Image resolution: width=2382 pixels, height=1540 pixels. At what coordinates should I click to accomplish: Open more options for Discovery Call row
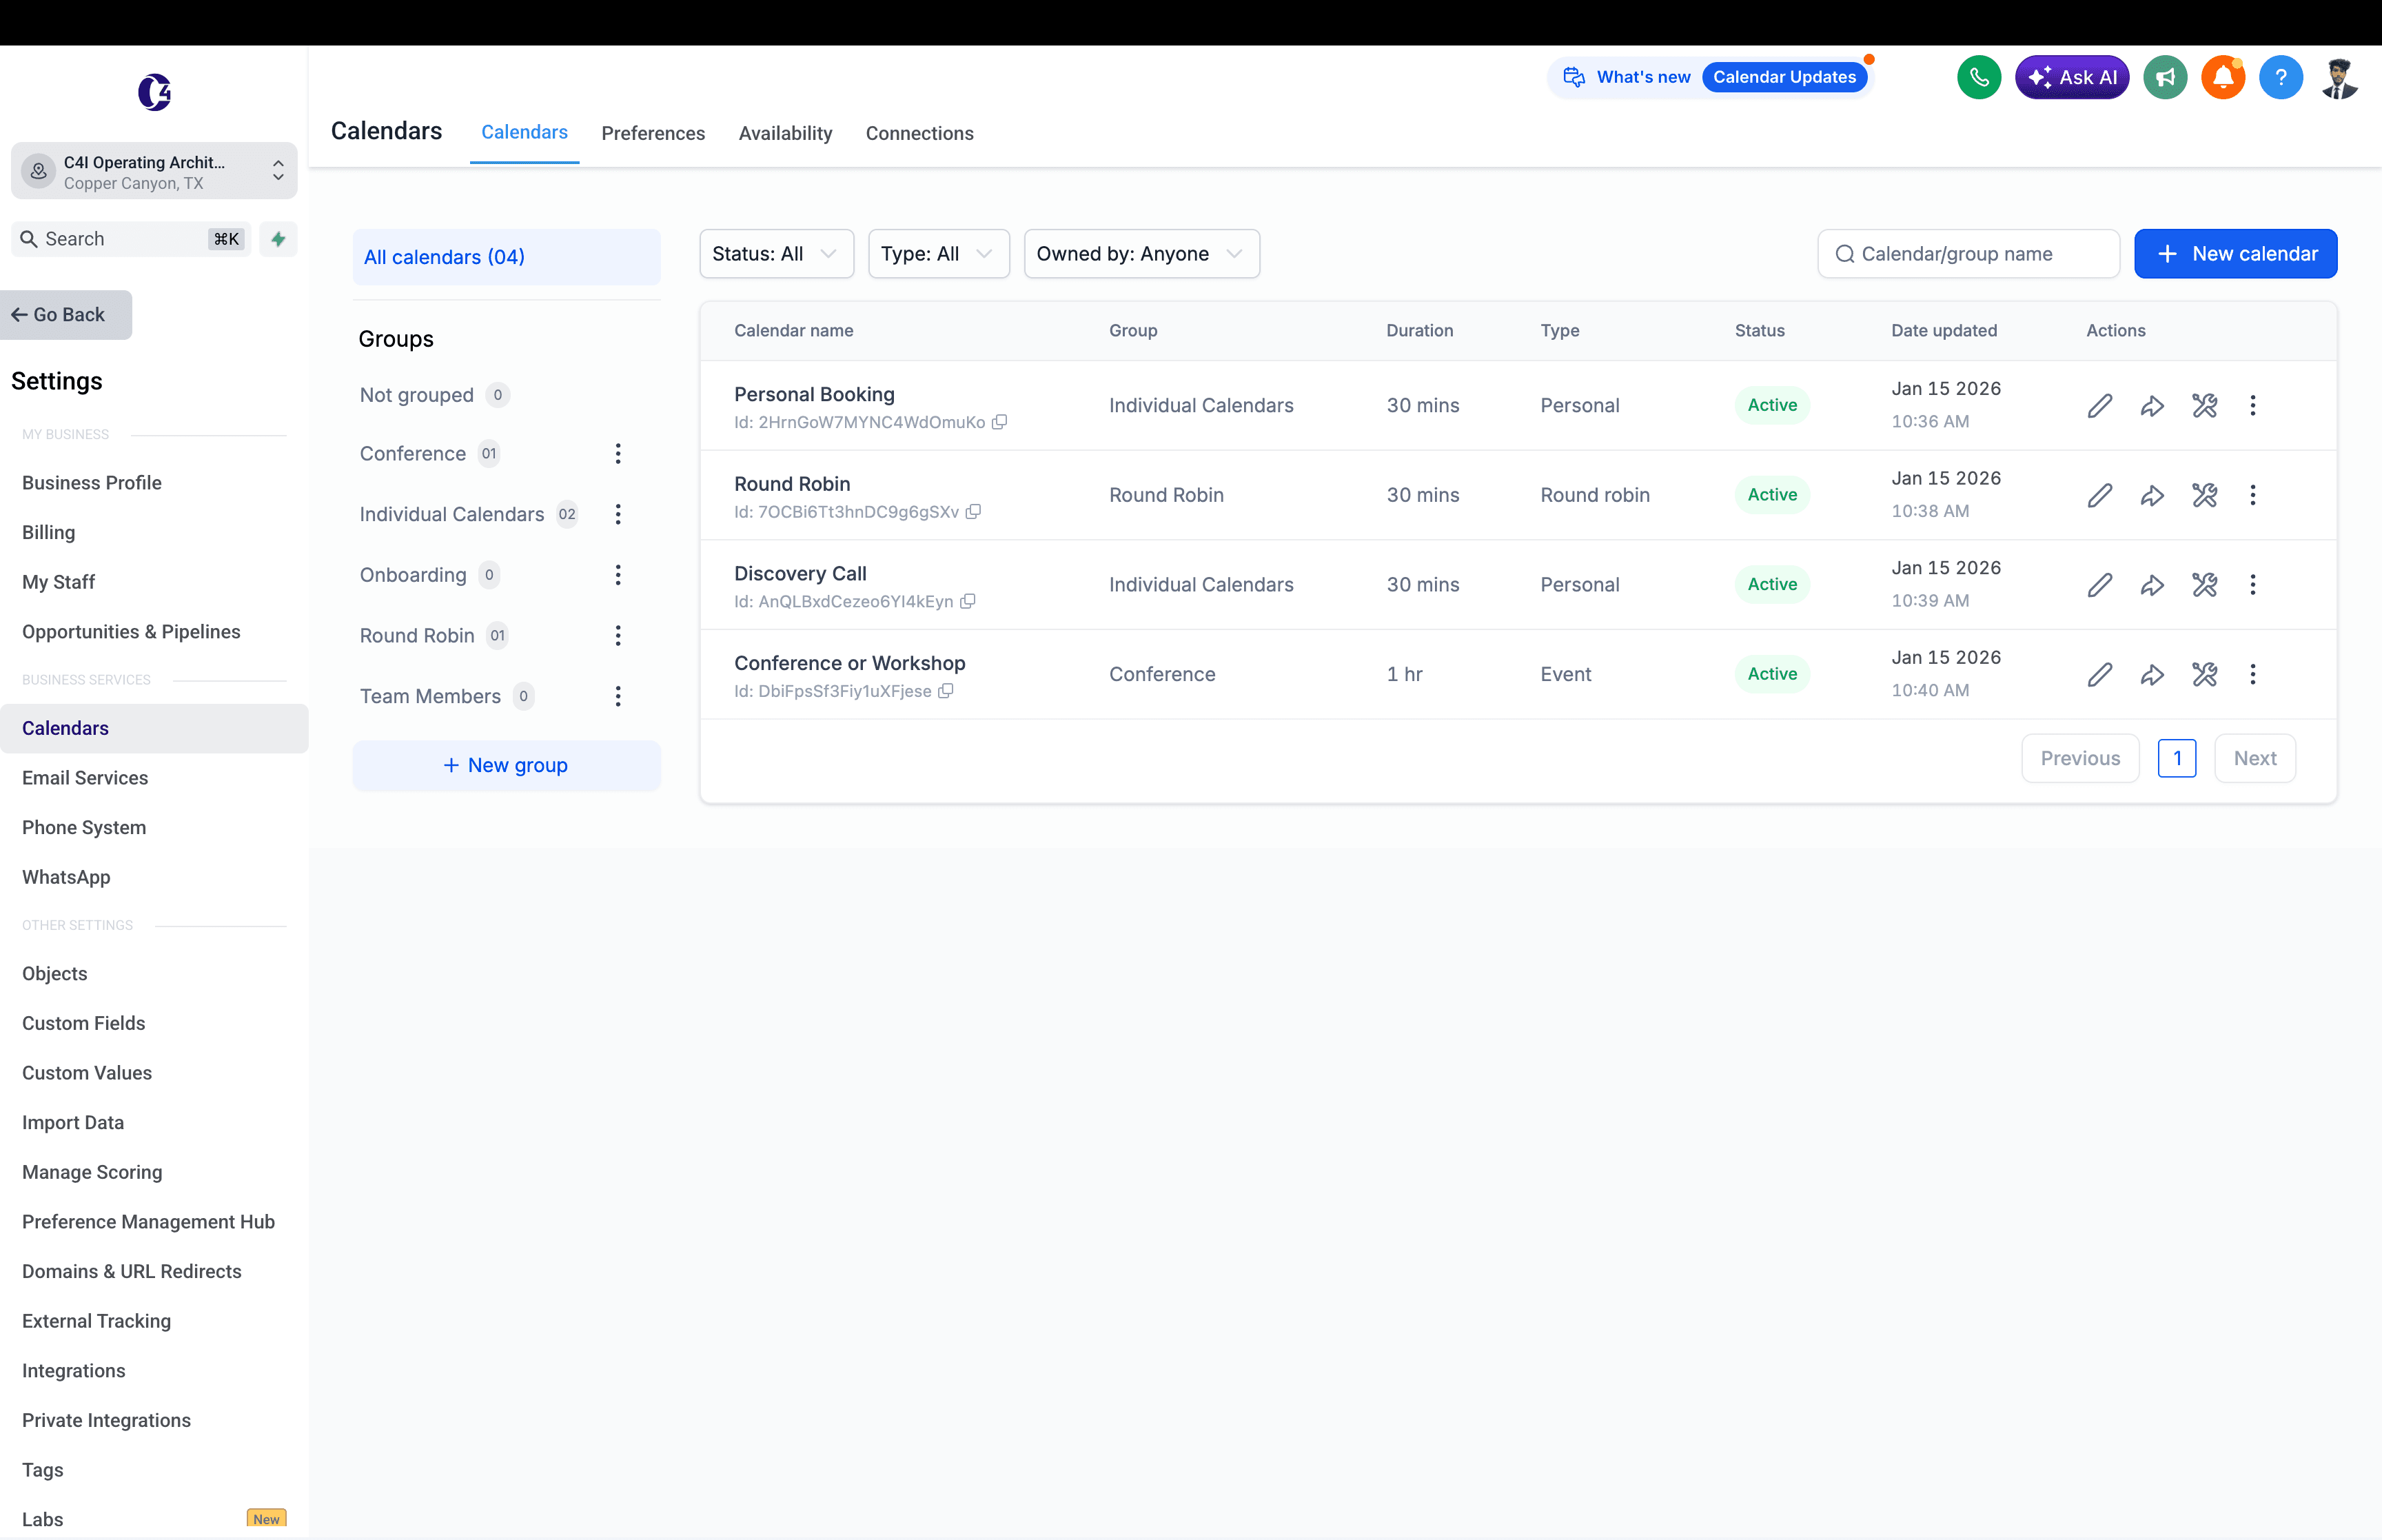tap(2252, 584)
